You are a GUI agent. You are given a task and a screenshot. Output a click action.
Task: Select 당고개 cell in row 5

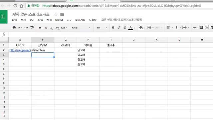point(88,64)
